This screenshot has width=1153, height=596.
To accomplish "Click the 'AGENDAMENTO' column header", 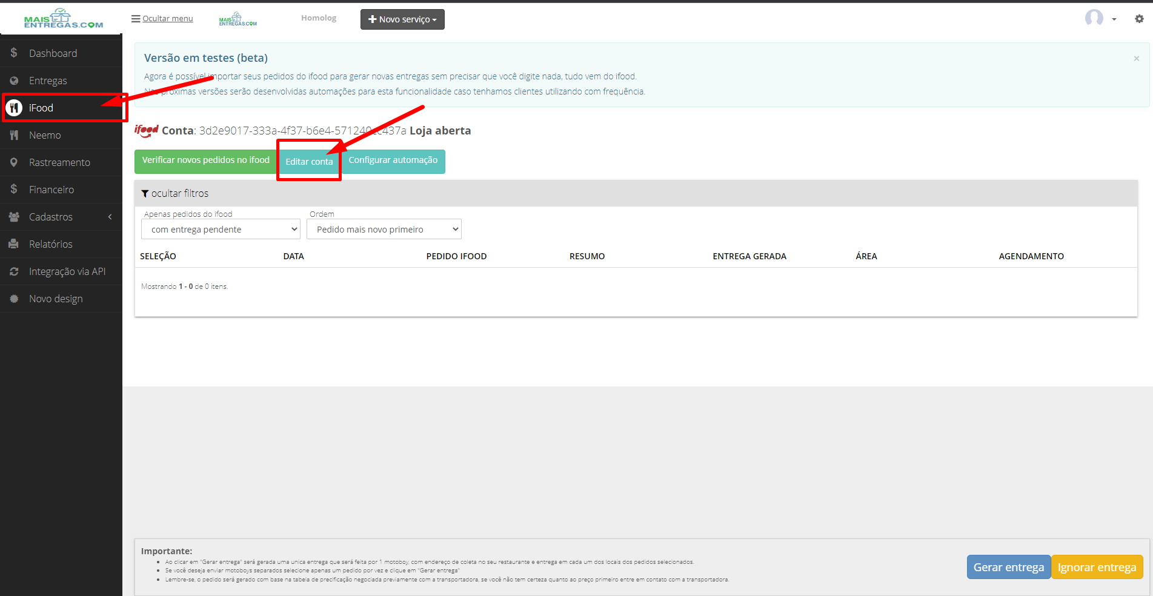I will click(1031, 256).
